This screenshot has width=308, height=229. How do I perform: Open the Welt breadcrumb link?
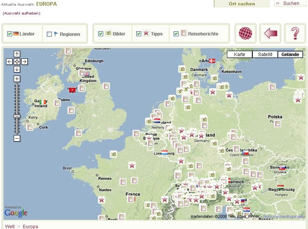(x=10, y=226)
